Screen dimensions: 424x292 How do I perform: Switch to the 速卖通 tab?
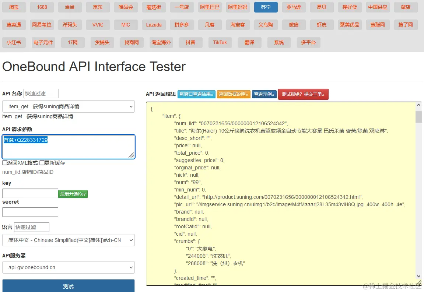pyautogui.click(x=14, y=25)
